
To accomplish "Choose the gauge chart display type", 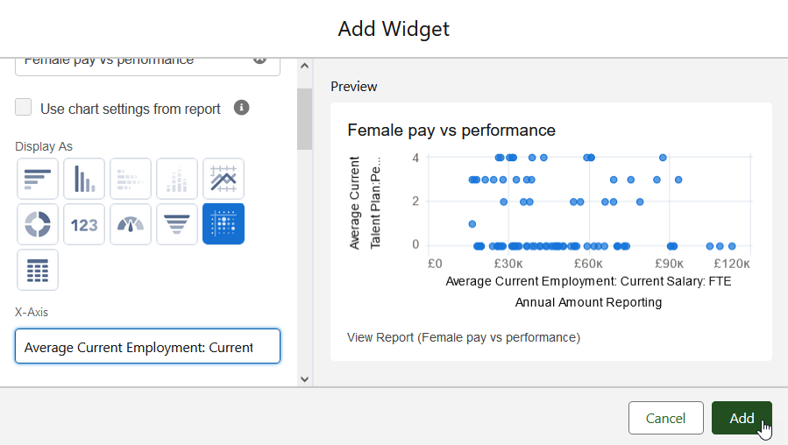I will point(131,224).
